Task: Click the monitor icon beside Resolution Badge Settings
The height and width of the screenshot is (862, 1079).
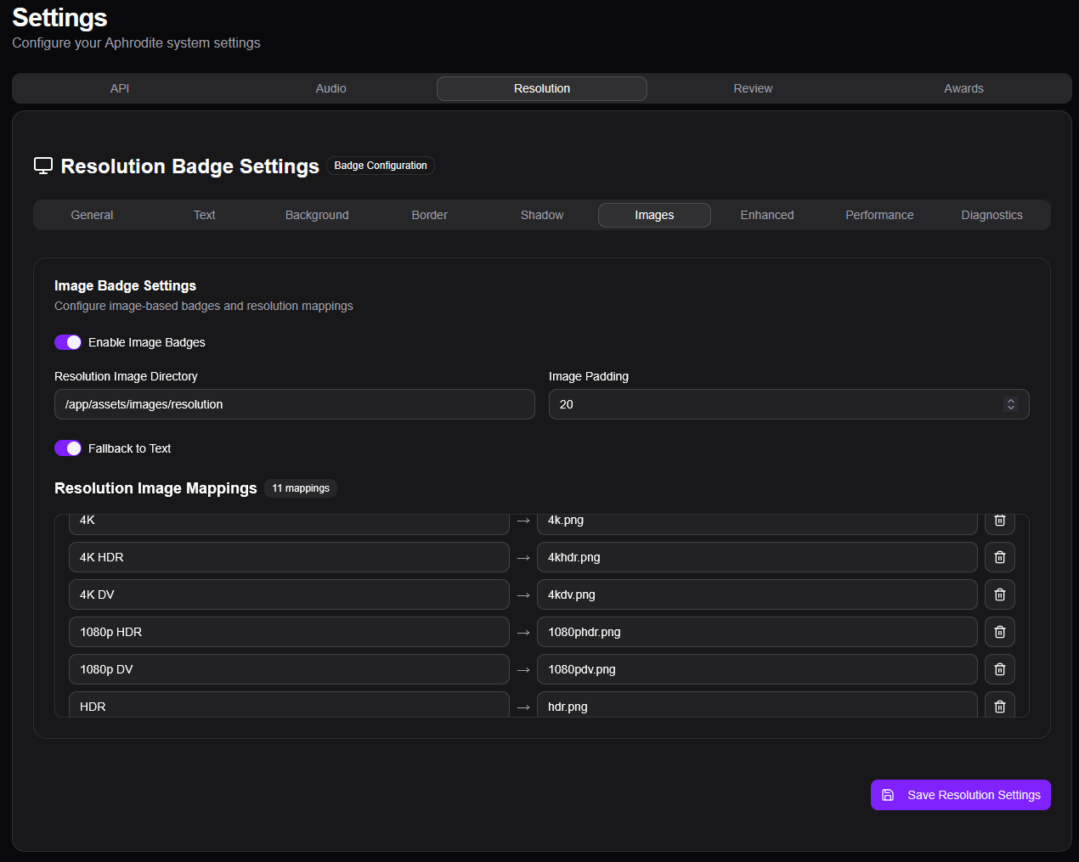Action: pos(43,166)
